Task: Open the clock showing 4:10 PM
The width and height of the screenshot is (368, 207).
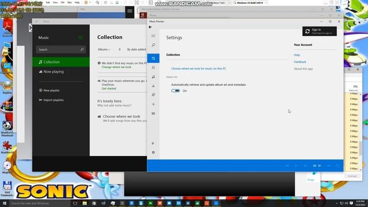Action: tap(361, 203)
